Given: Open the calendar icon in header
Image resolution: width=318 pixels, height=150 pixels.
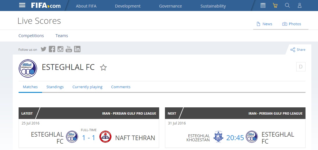Looking at the screenshot, I should pos(263,6).
